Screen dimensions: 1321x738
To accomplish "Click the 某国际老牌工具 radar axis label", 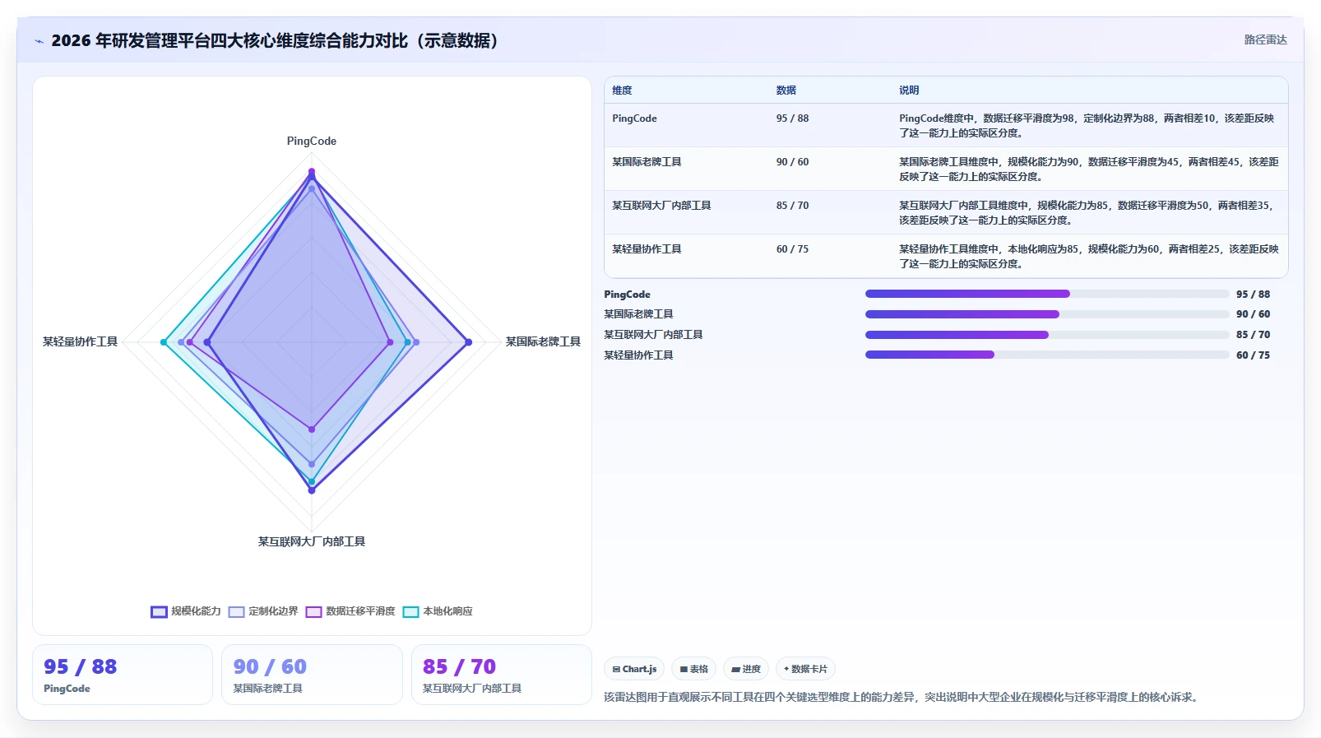I will coord(543,341).
